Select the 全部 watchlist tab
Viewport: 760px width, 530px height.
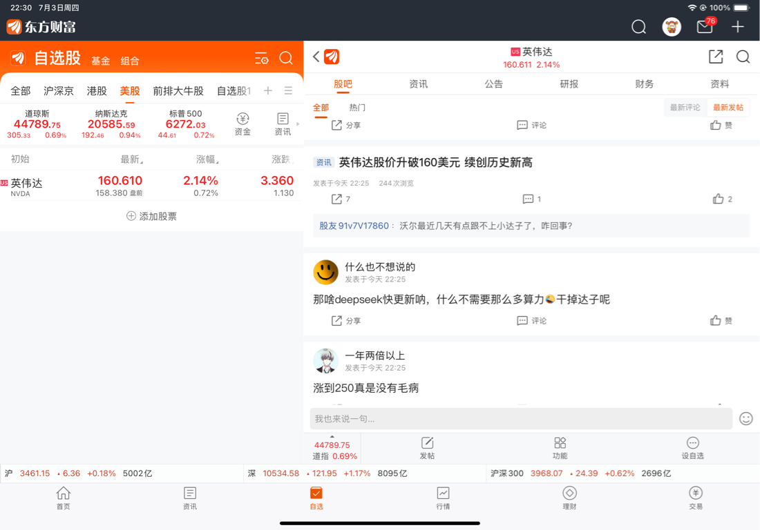point(20,91)
